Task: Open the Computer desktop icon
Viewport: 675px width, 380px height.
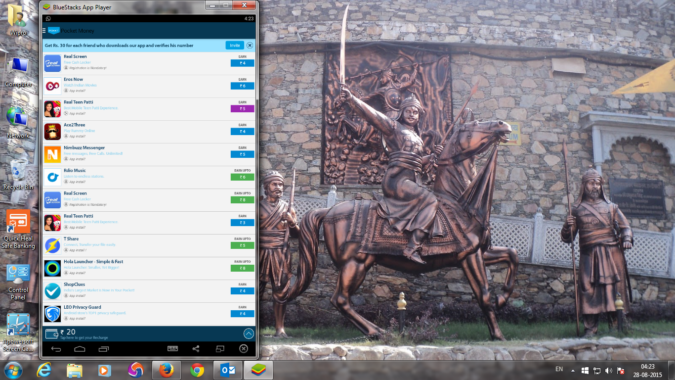Action: click(18, 72)
